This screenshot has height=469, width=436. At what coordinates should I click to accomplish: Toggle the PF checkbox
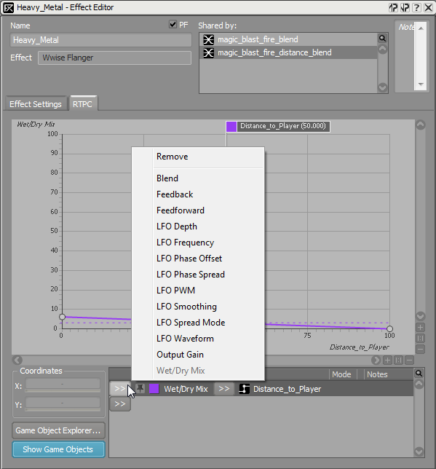(x=173, y=24)
